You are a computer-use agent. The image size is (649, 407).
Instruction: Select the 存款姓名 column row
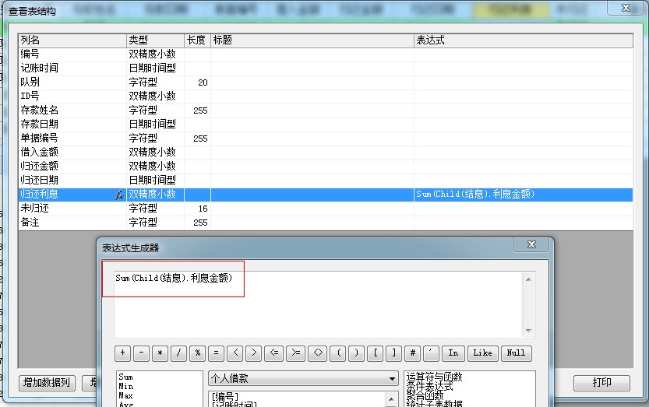39,111
